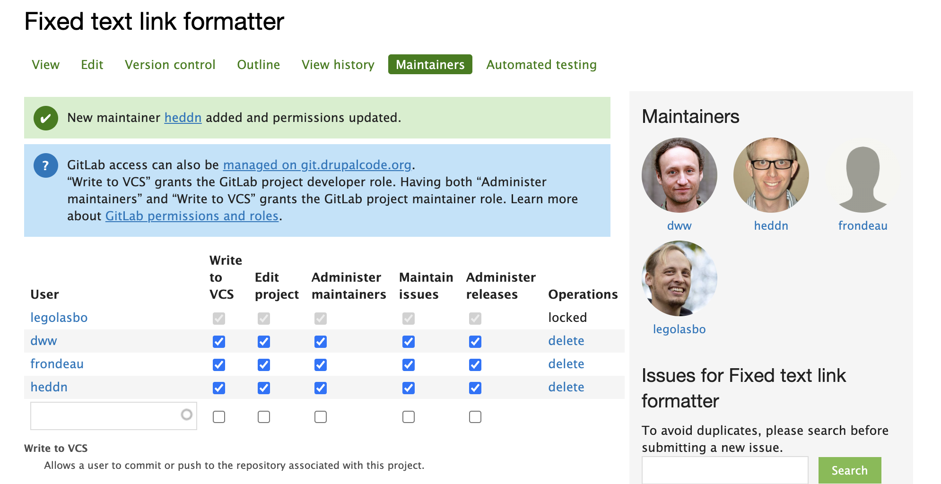Uncheck Edit project for frondeau
The width and height of the screenshot is (941, 484).
coord(263,364)
